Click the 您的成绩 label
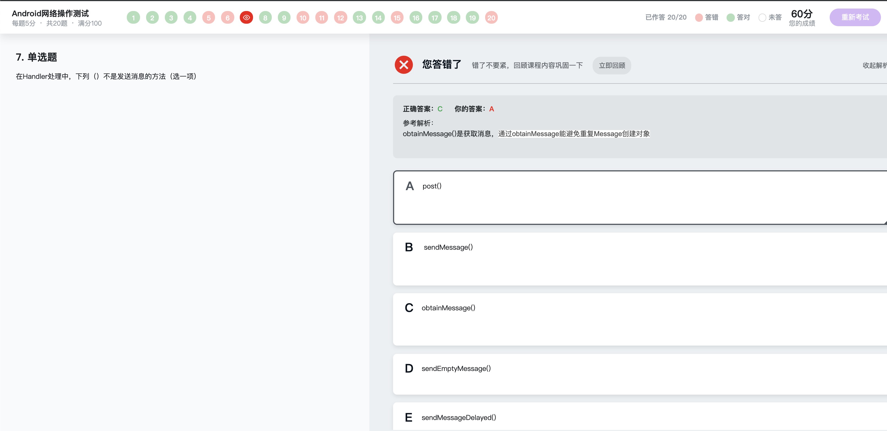This screenshot has width=887, height=431. [x=802, y=23]
